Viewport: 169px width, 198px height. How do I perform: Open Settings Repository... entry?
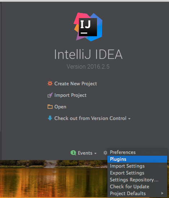coord(137,180)
